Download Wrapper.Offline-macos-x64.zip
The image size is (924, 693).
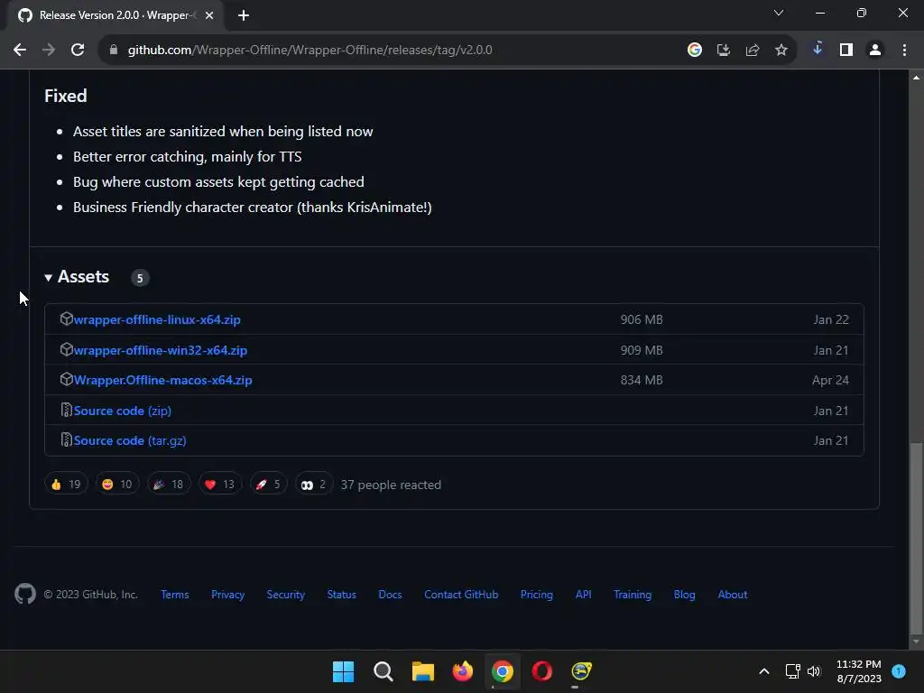click(162, 380)
